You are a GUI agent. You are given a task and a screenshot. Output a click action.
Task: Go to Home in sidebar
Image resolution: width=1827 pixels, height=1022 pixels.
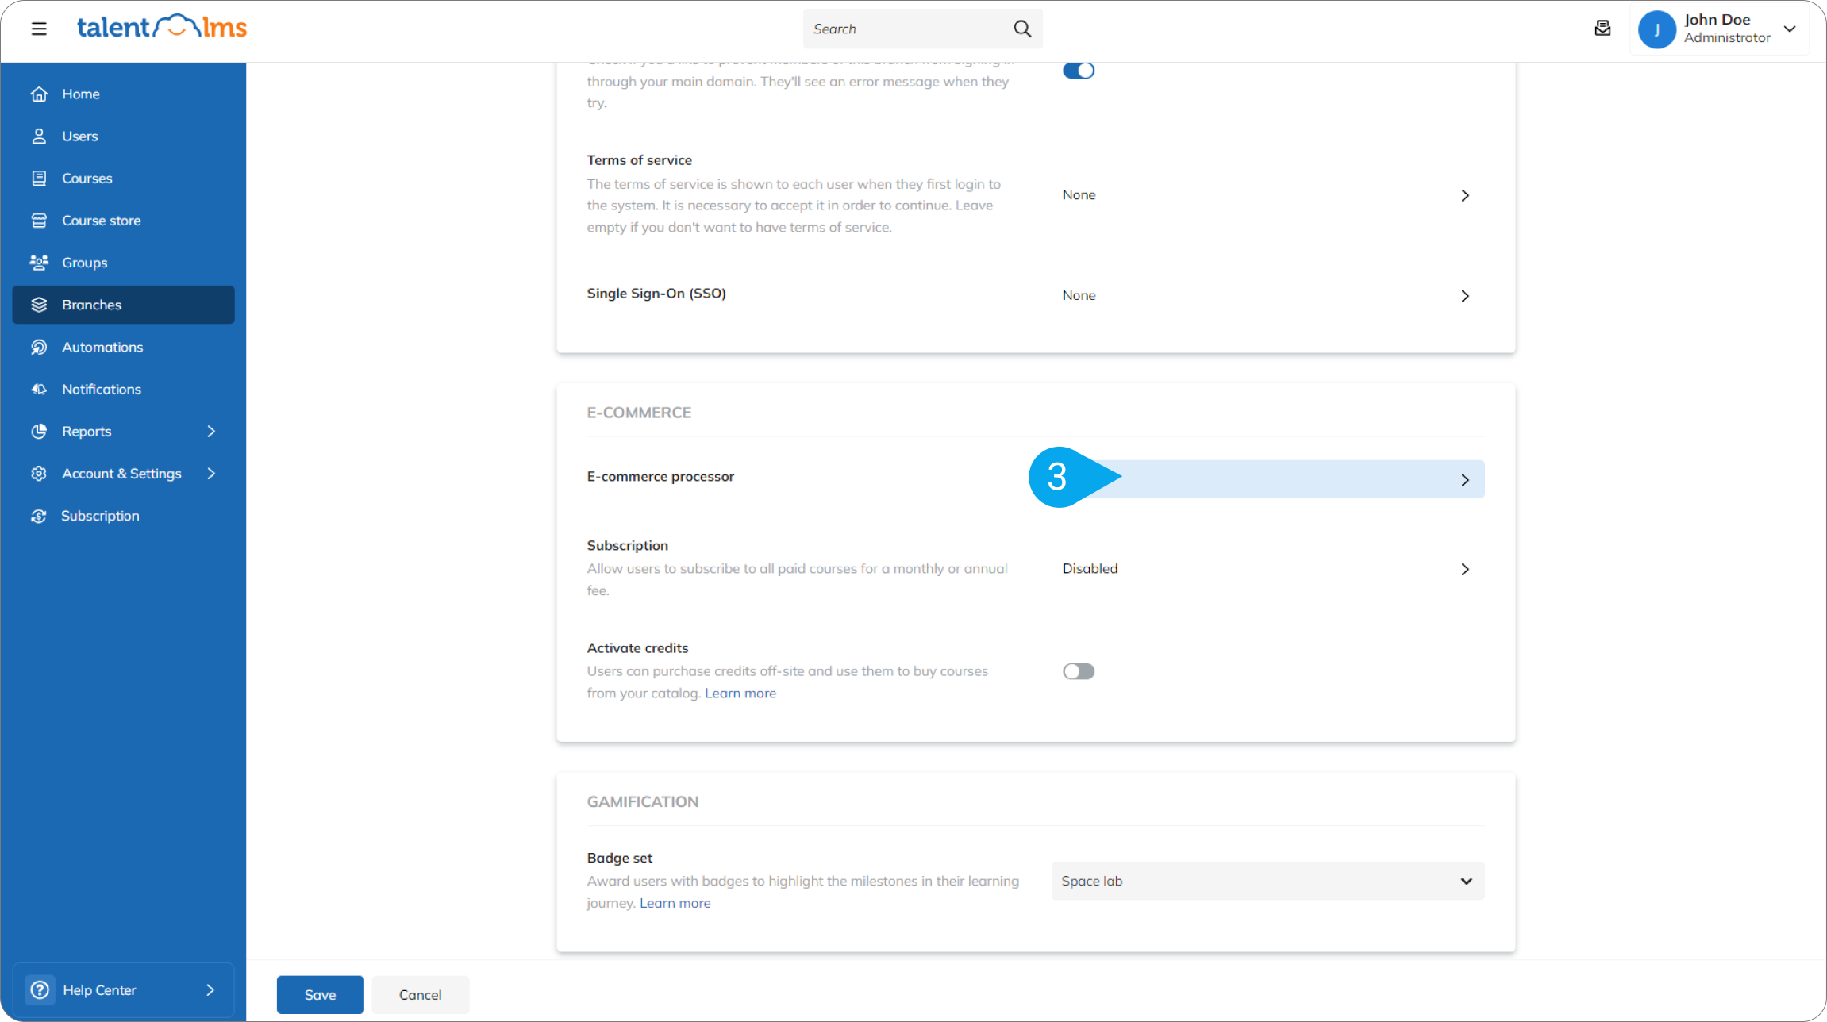coord(123,94)
